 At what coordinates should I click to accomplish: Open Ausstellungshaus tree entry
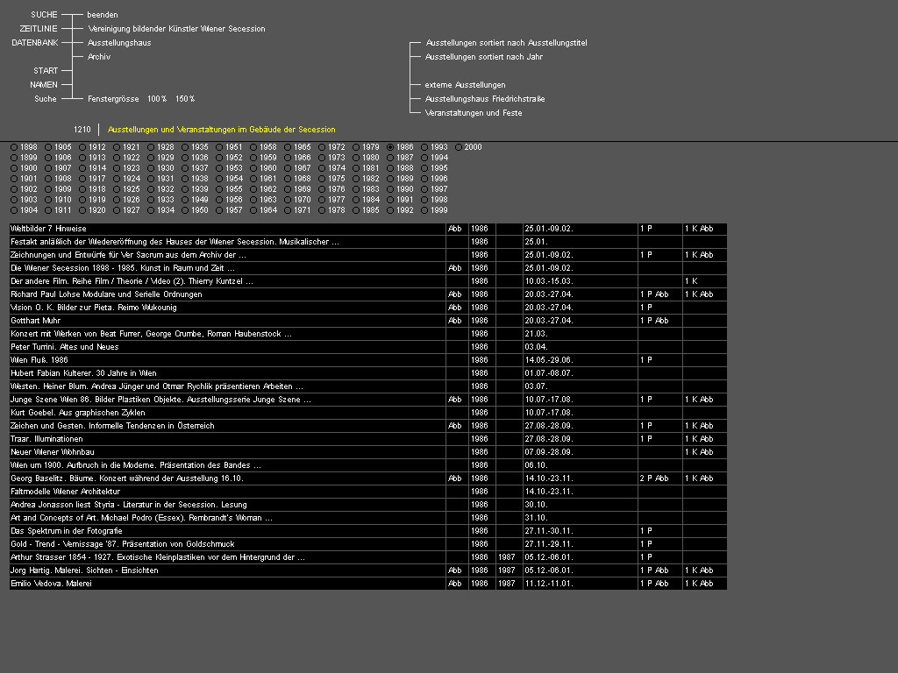119,42
